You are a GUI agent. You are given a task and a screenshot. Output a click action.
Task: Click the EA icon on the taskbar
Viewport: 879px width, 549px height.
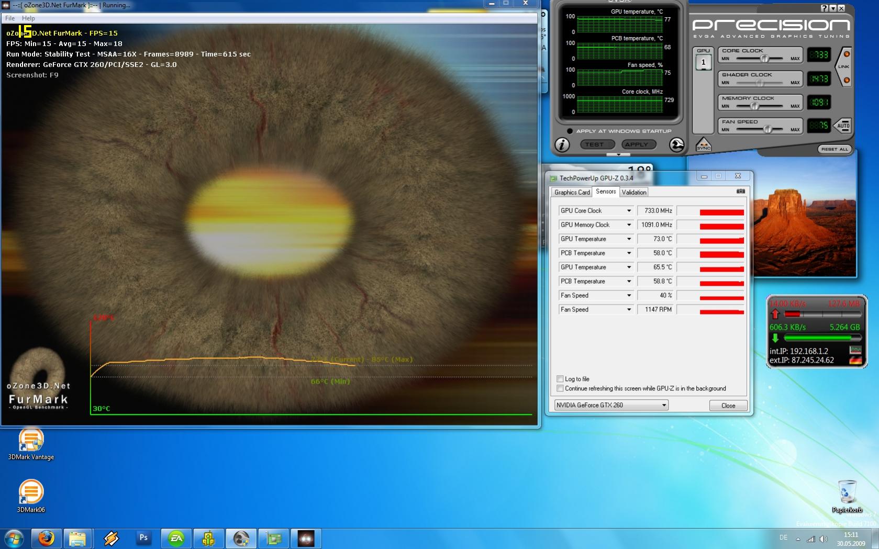click(176, 538)
